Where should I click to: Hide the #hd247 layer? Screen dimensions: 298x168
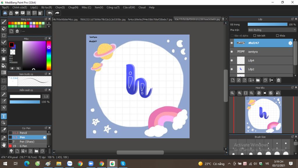coord(232,43)
